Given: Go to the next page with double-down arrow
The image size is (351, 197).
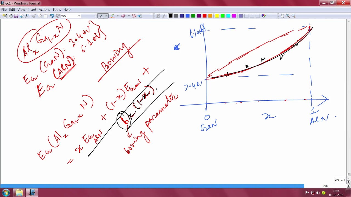Looking at the screenshot, I should point(349,186).
